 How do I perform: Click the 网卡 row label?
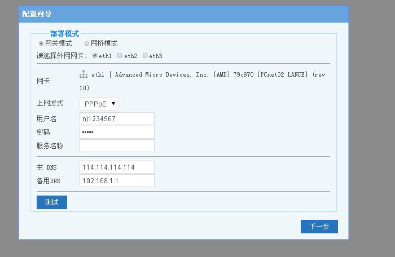click(x=43, y=81)
